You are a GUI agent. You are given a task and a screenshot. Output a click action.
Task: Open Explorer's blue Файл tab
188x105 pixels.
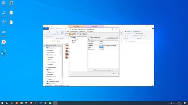pyautogui.click(x=46, y=29)
